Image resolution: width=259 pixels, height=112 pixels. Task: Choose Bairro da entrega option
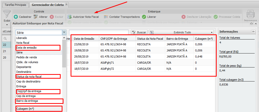(x=39, y=101)
